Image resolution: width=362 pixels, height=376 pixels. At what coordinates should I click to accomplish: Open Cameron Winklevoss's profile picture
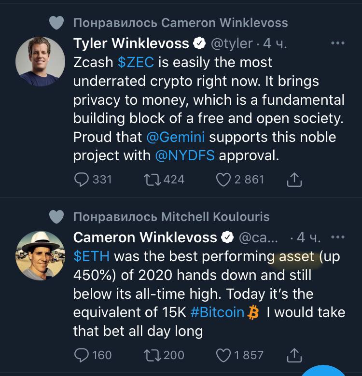(41, 256)
